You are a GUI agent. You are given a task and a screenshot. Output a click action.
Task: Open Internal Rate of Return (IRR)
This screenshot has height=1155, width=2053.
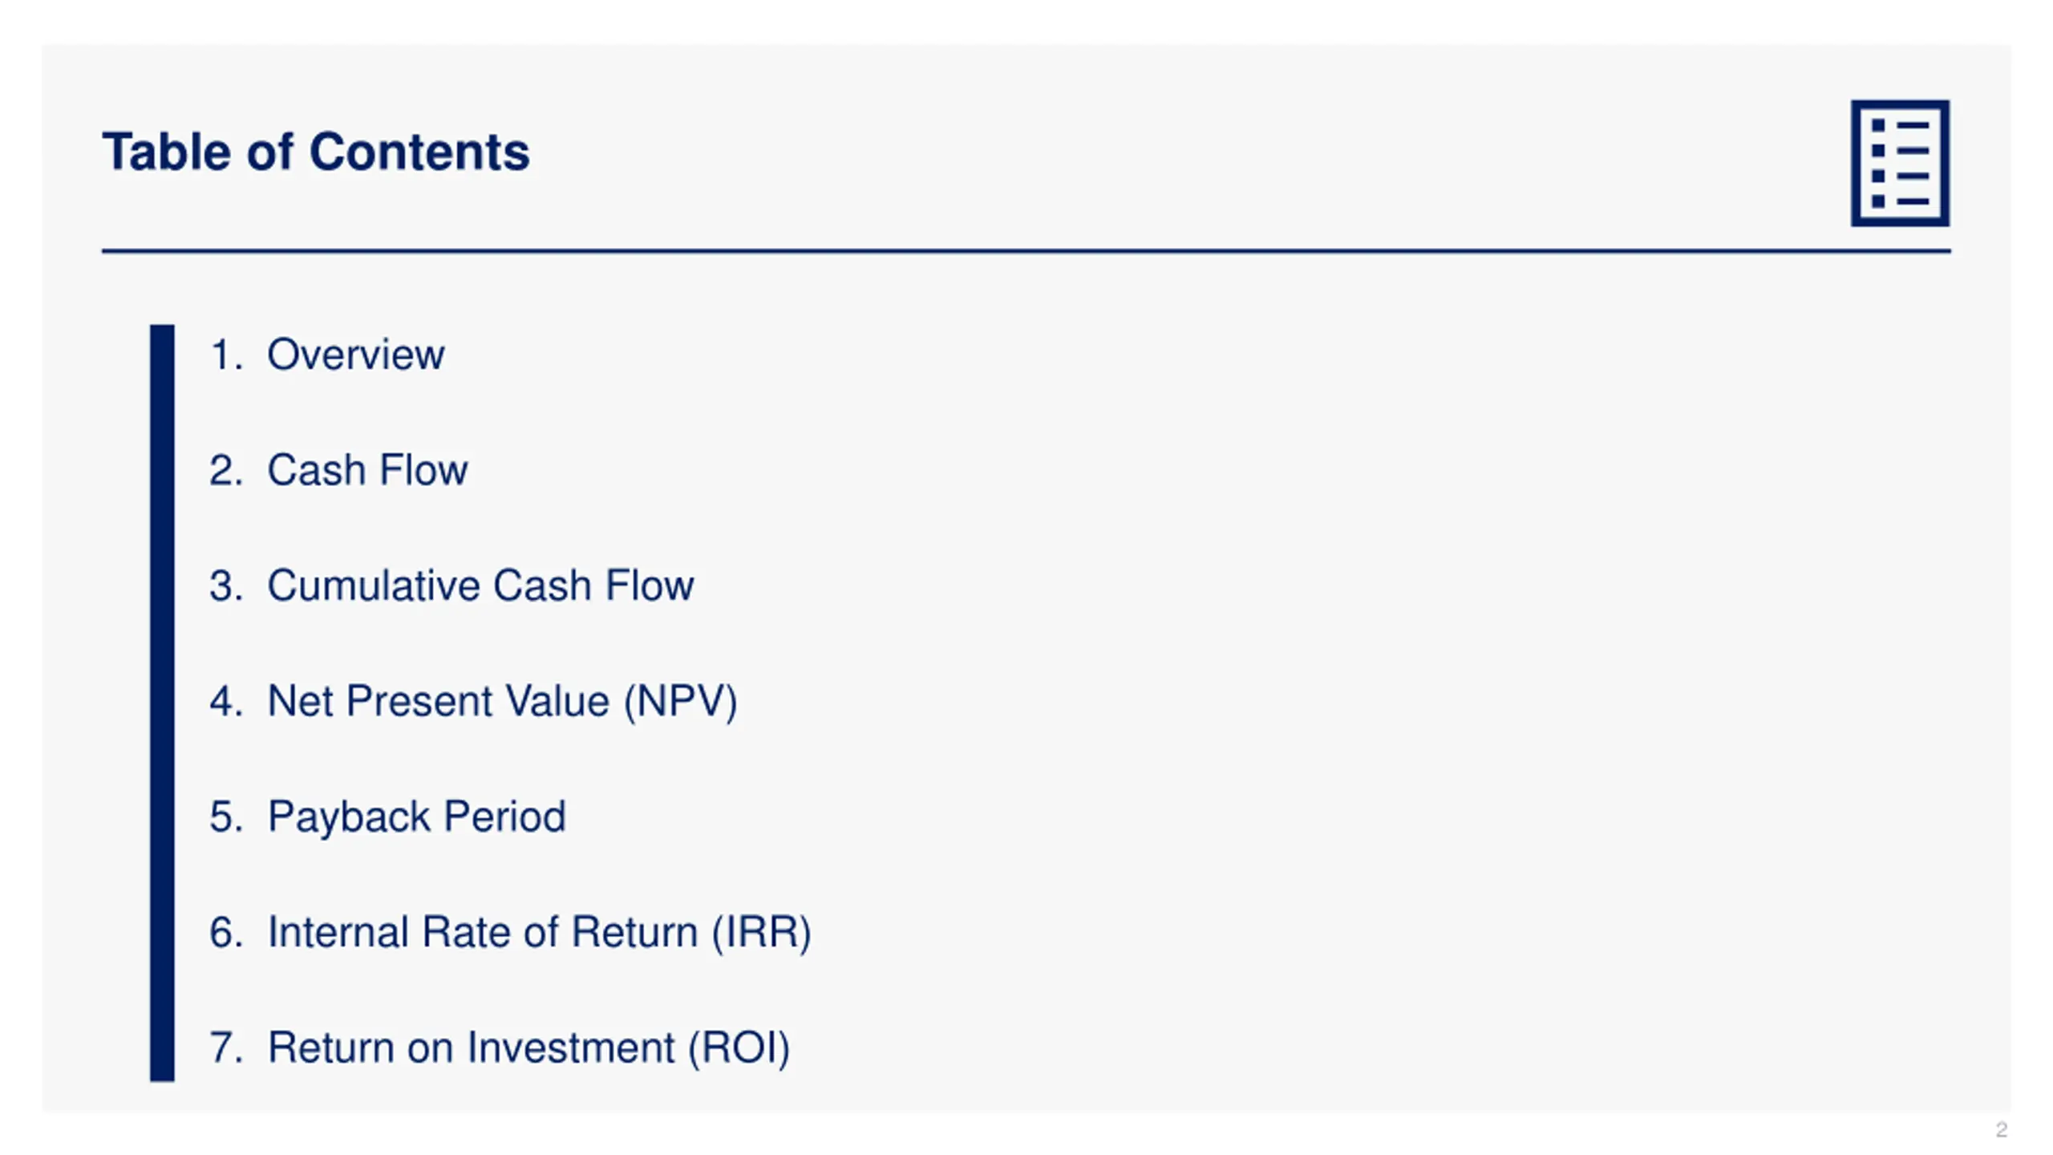(x=539, y=933)
